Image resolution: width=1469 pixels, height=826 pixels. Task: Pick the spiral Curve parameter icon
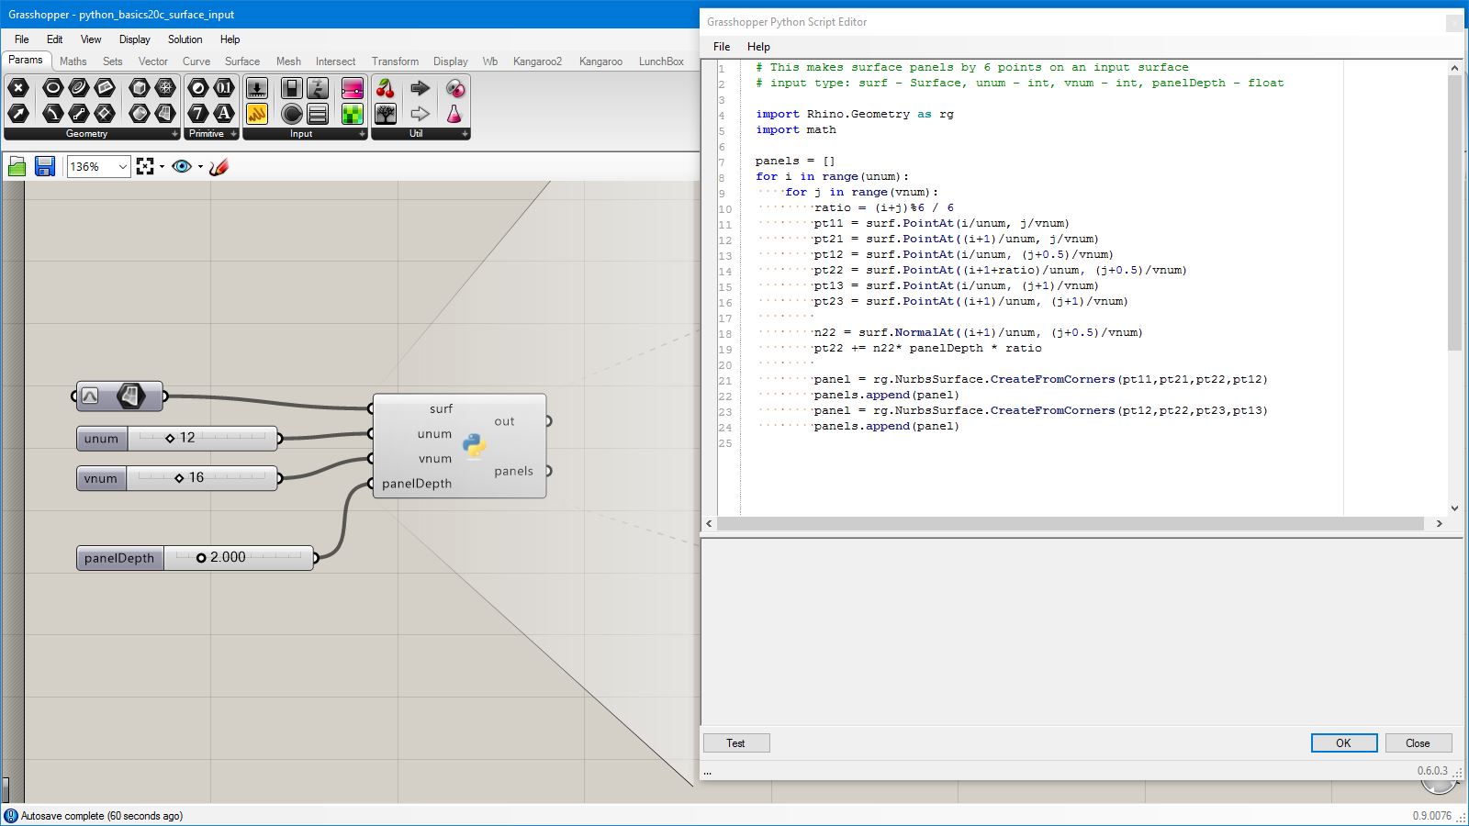[78, 88]
